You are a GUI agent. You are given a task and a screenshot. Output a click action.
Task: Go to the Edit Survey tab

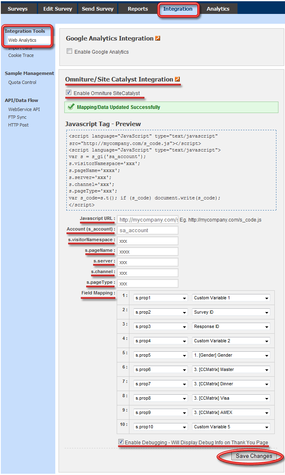point(58,9)
